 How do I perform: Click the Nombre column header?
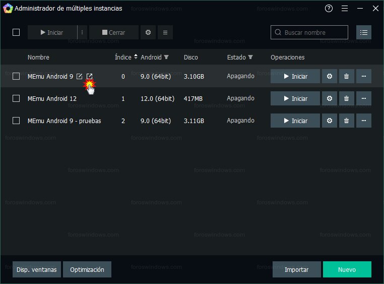[x=38, y=58]
